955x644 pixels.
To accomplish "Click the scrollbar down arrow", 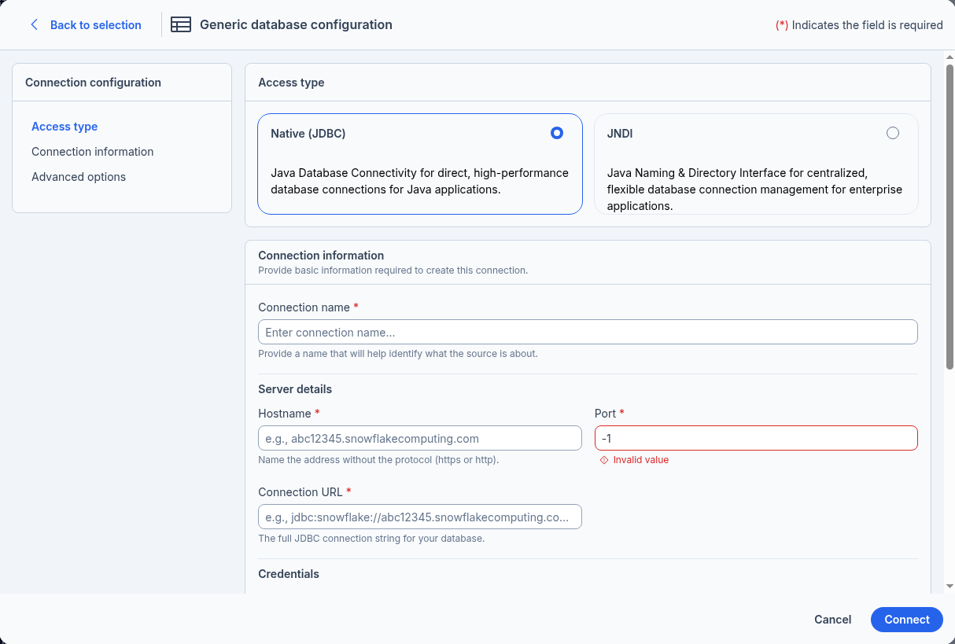I will (949, 586).
